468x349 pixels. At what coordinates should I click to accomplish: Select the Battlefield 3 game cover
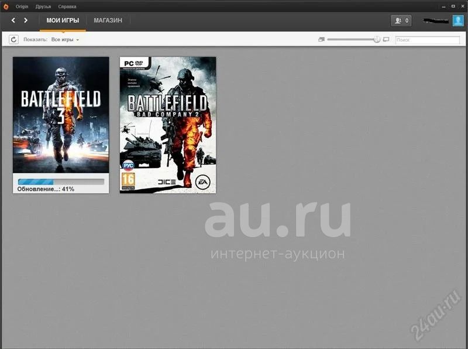pos(61,115)
